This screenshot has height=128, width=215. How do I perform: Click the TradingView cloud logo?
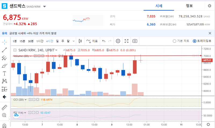(x=16, y=115)
